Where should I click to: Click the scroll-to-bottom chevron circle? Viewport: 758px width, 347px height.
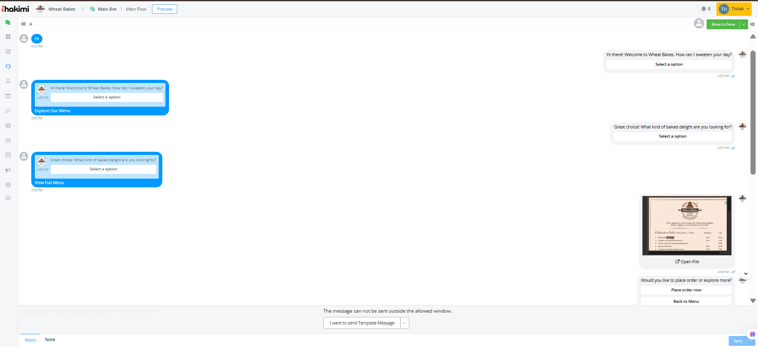[746, 273]
